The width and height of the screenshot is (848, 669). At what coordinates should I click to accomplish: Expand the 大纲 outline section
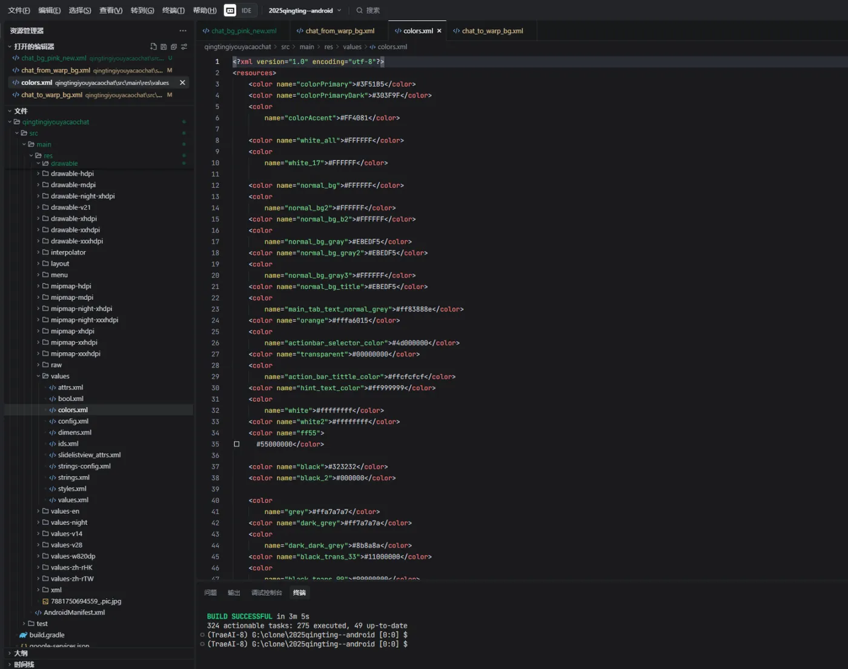(x=21, y=653)
